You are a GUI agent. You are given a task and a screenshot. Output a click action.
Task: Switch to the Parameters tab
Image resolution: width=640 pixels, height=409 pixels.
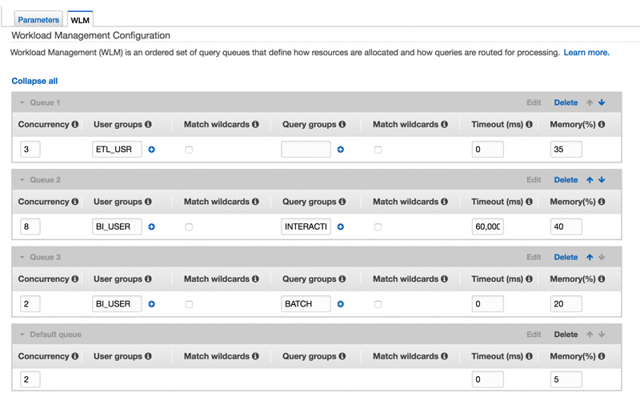[38, 19]
